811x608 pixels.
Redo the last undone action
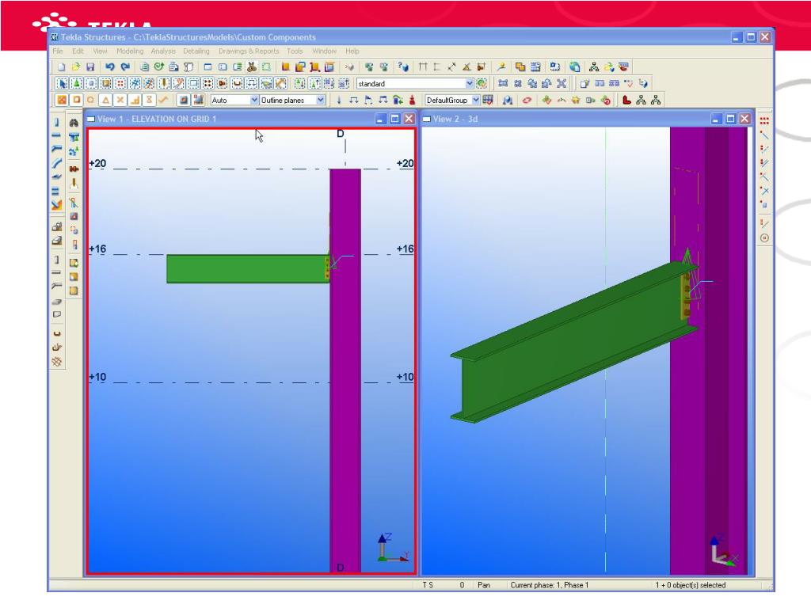click(125, 66)
